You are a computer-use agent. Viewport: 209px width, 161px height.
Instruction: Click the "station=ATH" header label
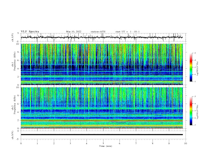coord(98,32)
